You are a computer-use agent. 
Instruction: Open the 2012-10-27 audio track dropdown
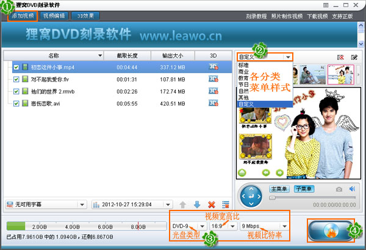[132, 204]
